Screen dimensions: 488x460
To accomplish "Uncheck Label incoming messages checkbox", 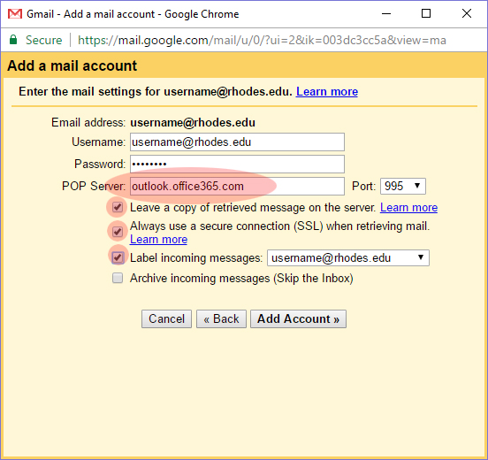I will 118,257.
